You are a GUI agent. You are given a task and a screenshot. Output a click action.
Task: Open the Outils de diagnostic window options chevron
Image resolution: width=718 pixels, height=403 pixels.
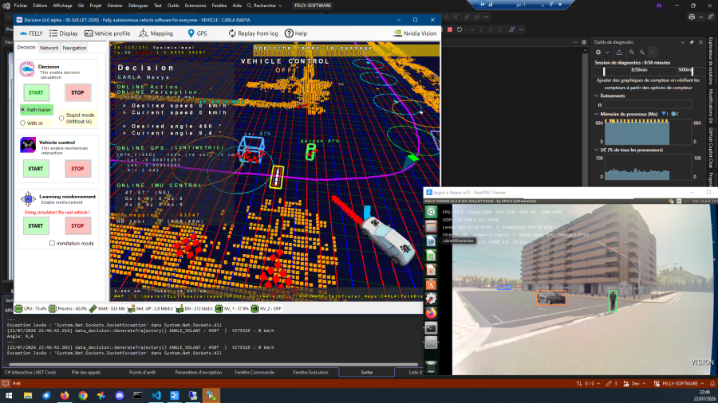683,42
